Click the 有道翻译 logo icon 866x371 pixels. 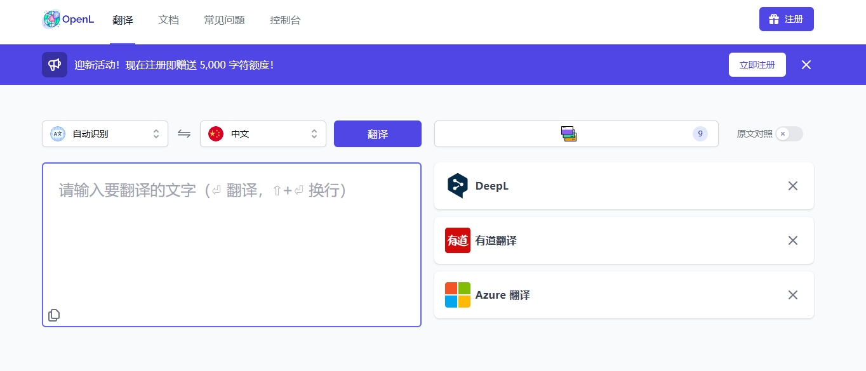click(458, 240)
